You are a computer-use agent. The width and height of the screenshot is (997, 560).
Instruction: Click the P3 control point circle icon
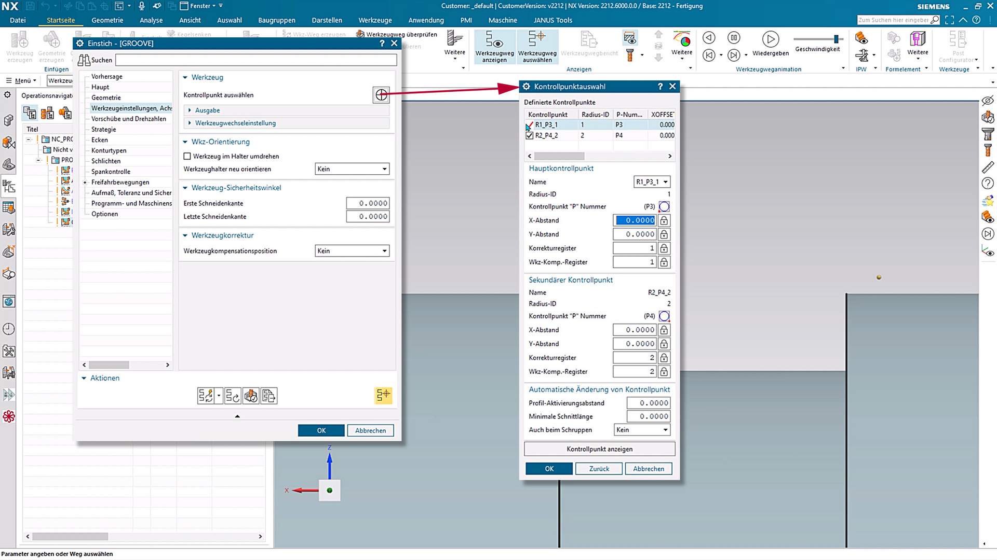point(664,206)
